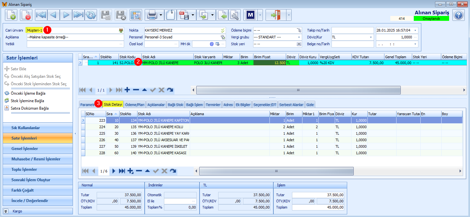Open the search list grid icon
Viewport: 470px width, 217px height.
point(136,15)
